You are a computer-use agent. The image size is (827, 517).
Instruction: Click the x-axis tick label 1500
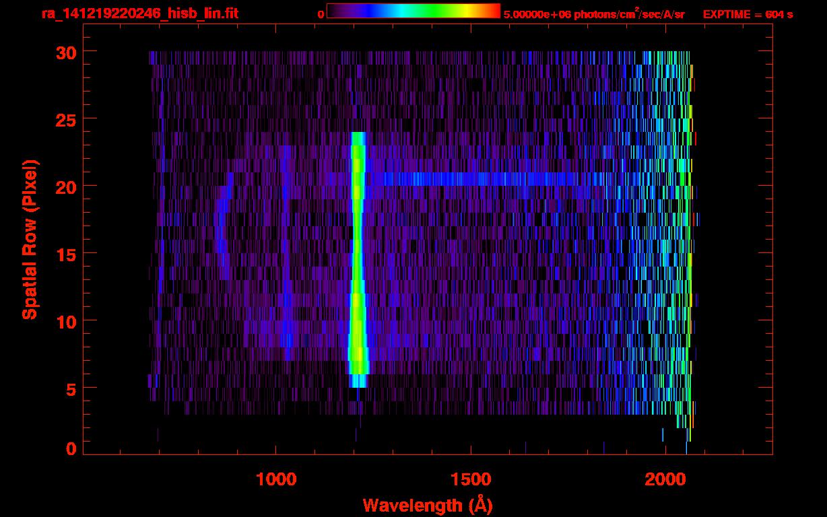click(471, 479)
